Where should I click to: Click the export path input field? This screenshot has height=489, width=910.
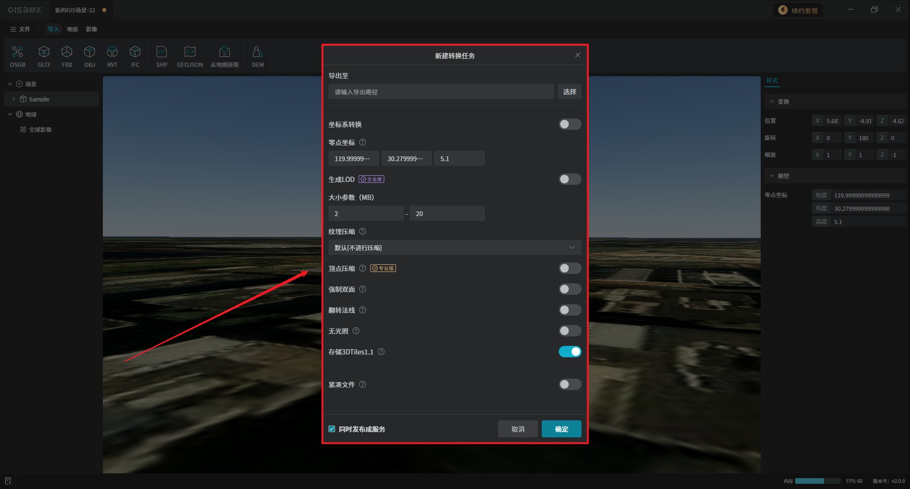click(x=441, y=92)
